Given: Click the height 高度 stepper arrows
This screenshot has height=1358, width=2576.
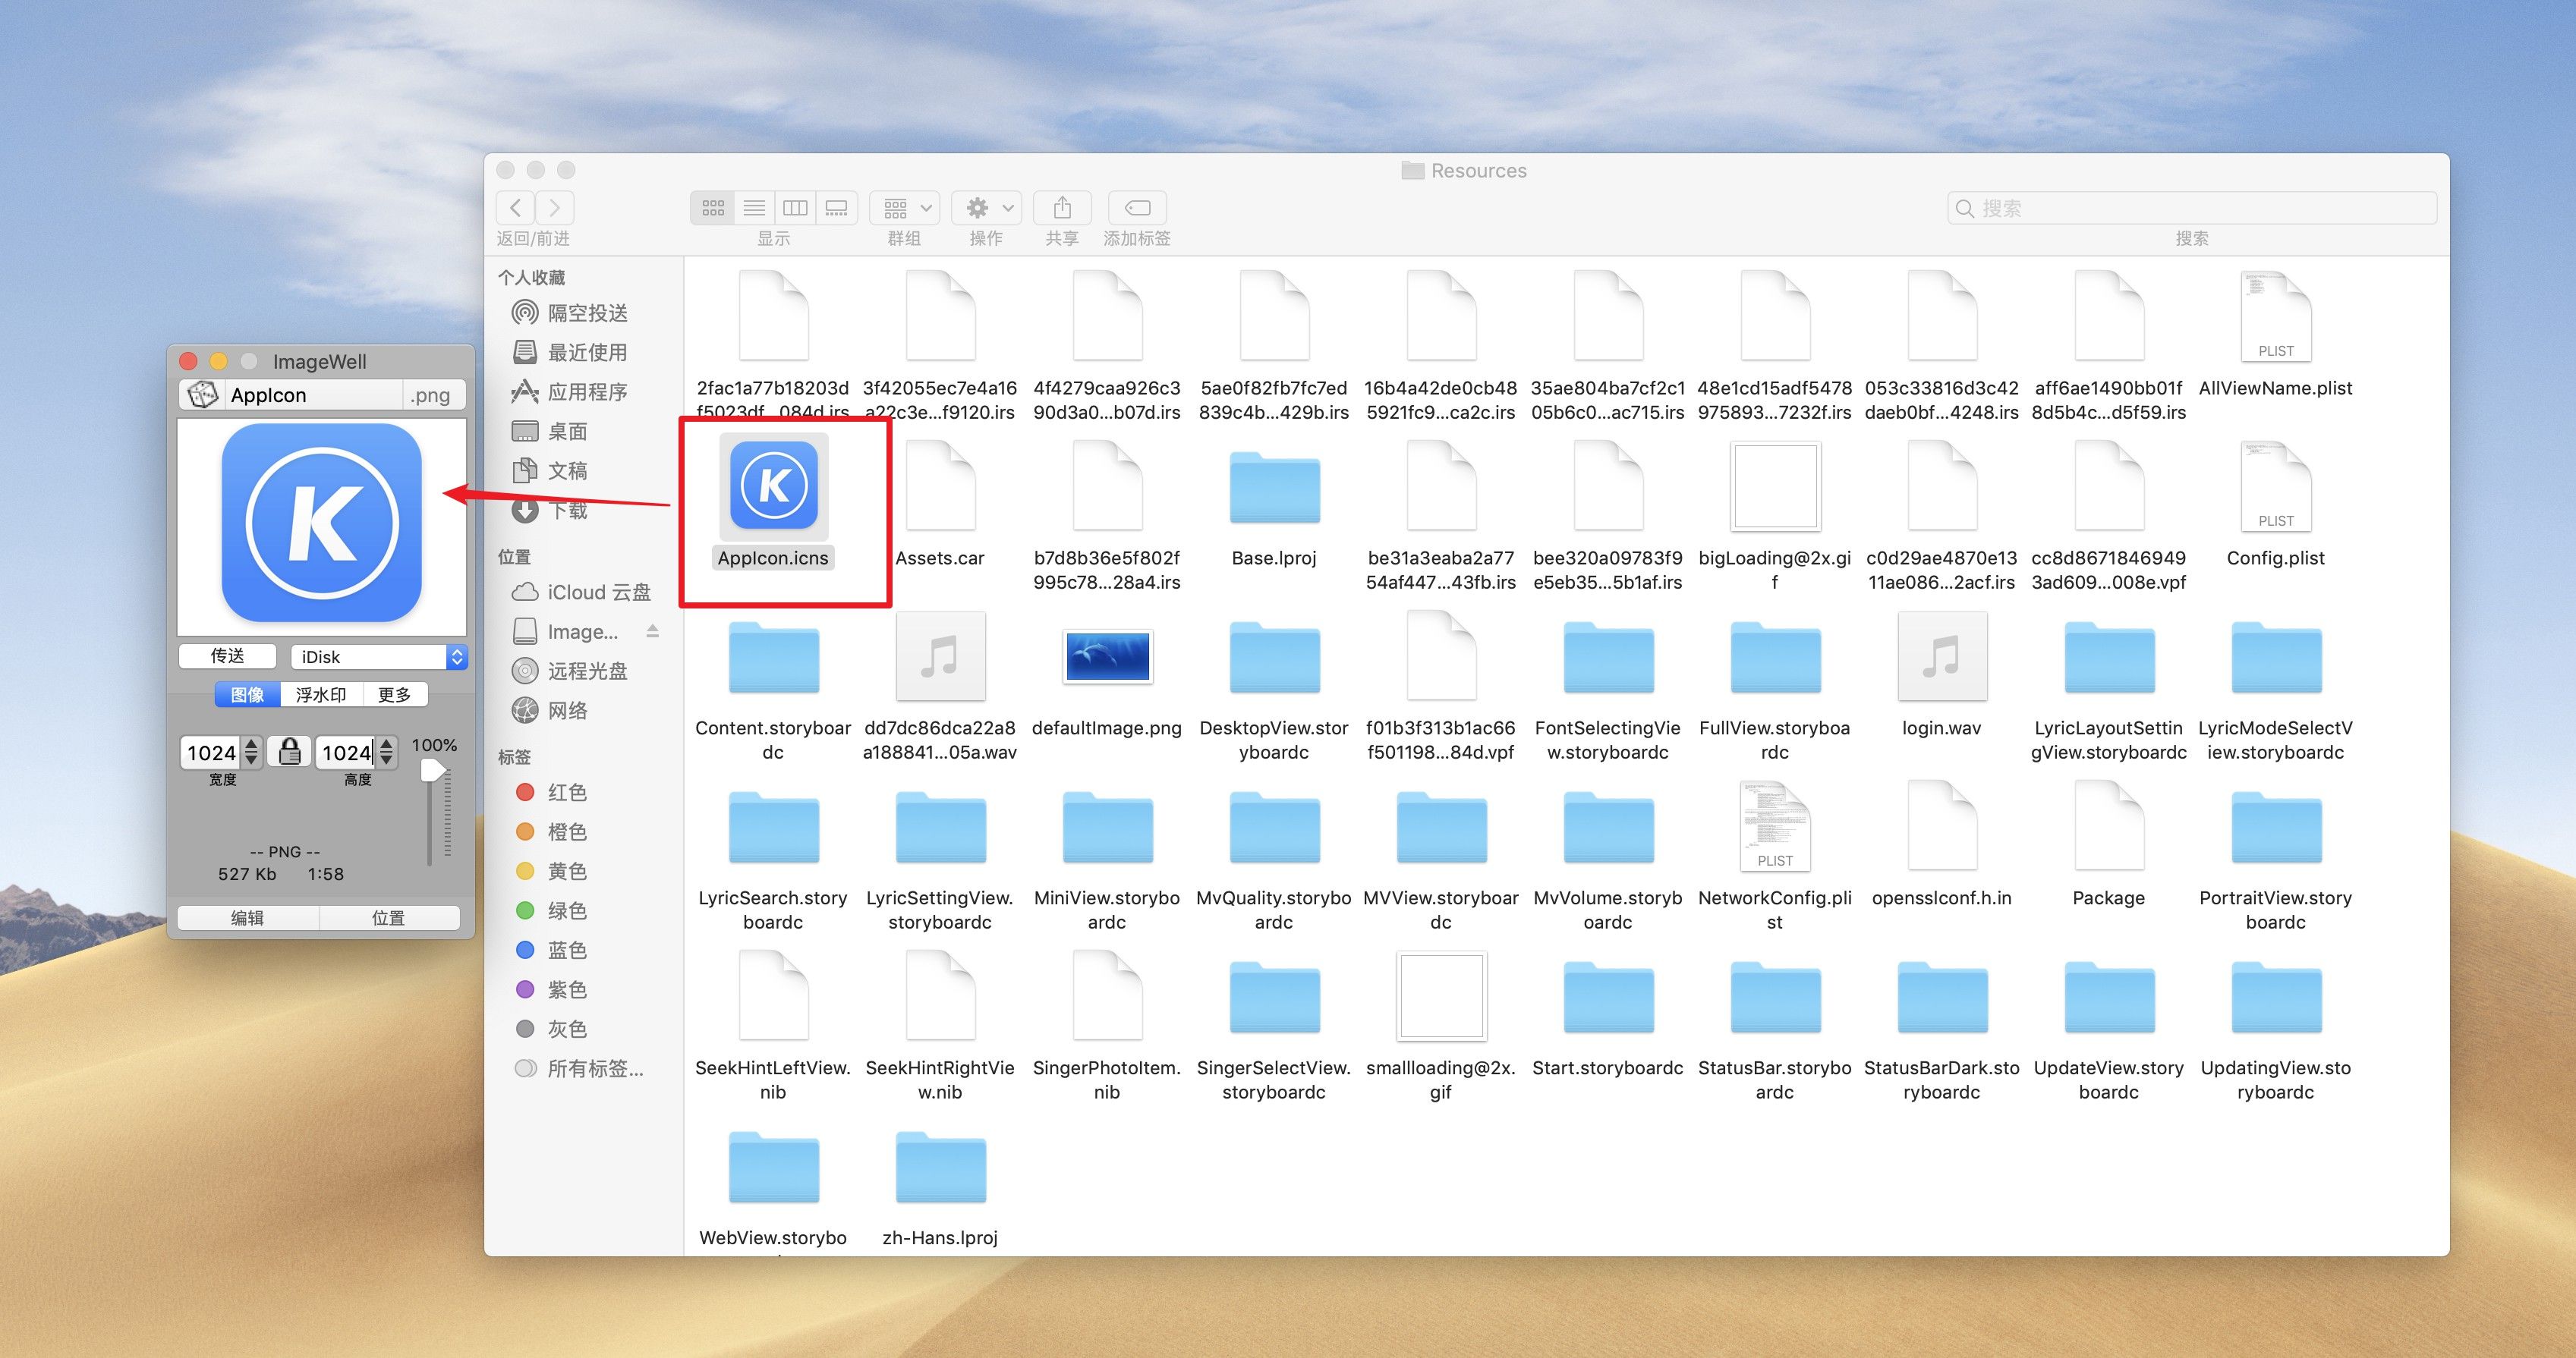Looking at the screenshot, I should [x=387, y=751].
